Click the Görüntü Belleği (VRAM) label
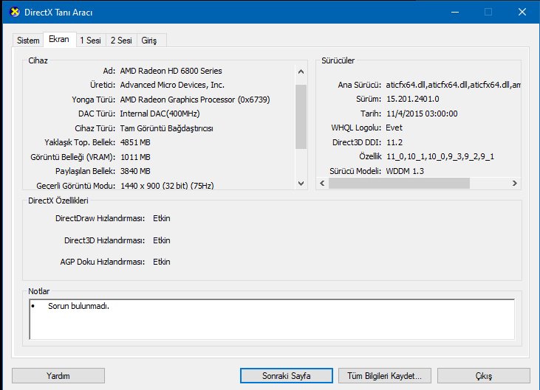The image size is (540, 390). tap(72, 157)
